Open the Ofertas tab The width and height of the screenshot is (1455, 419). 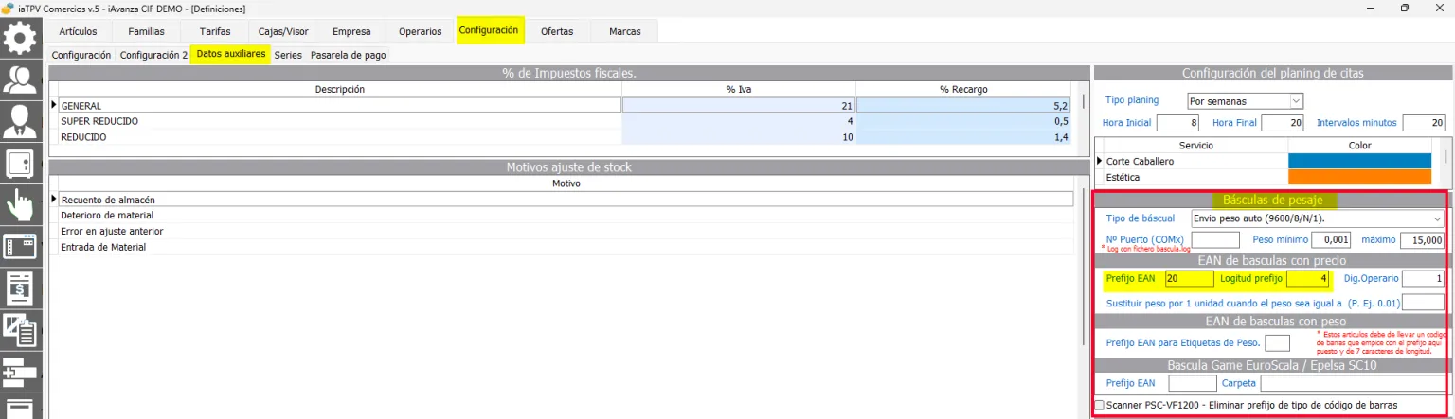[x=557, y=31]
